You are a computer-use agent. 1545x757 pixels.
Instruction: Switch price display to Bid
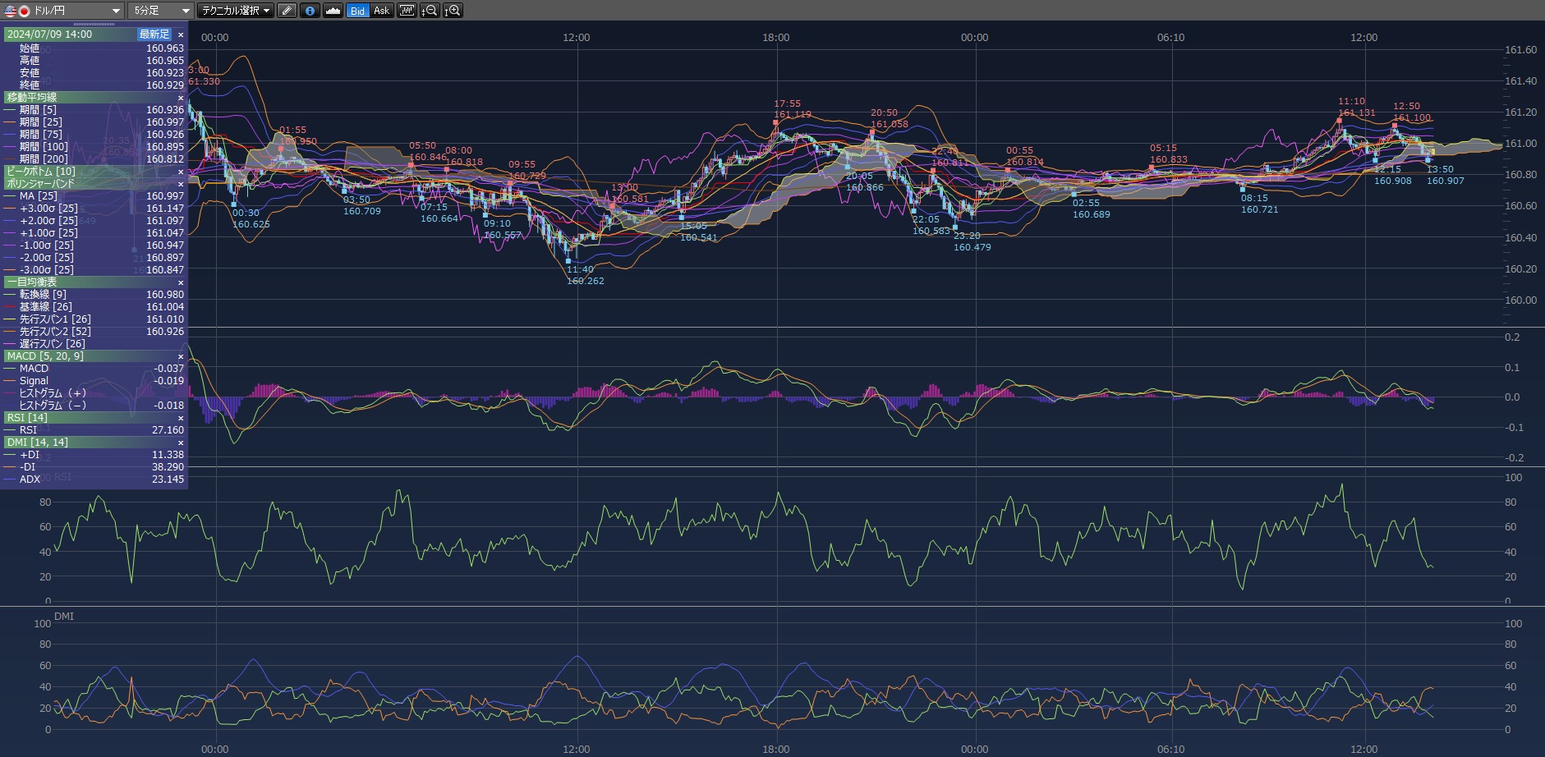(357, 11)
